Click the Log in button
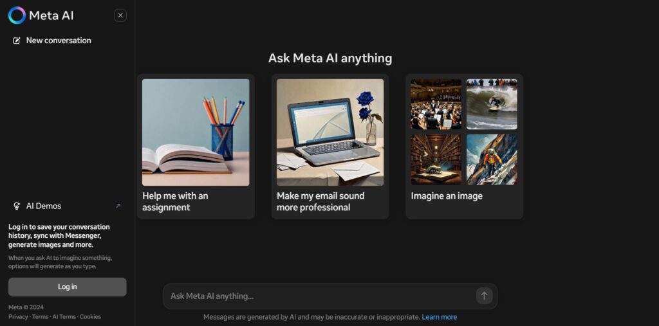The height and width of the screenshot is (326, 659). click(67, 287)
